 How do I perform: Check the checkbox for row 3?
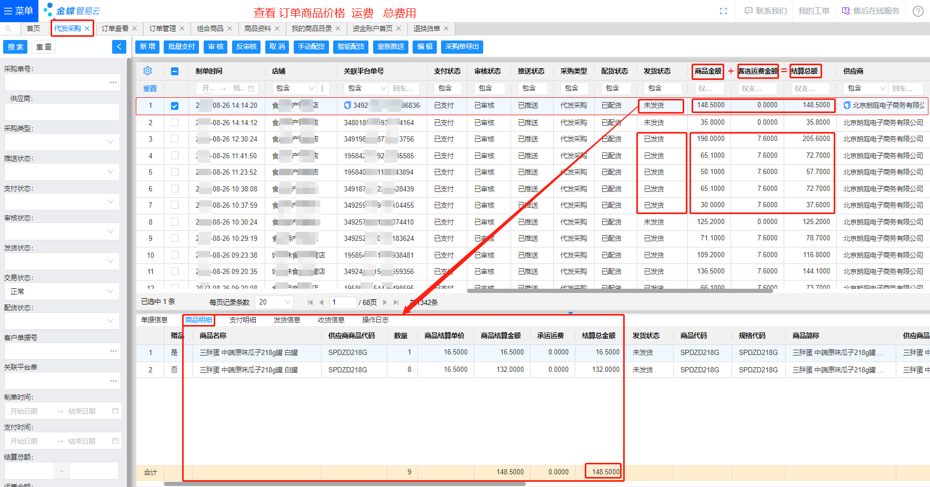pyautogui.click(x=175, y=139)
